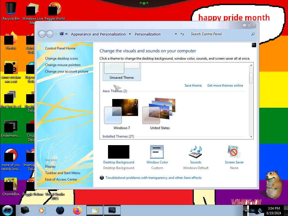Screen dimensions: 288x216
Task: Select the 'that but its c#' desktop icon
Action: tap(11, 99)
